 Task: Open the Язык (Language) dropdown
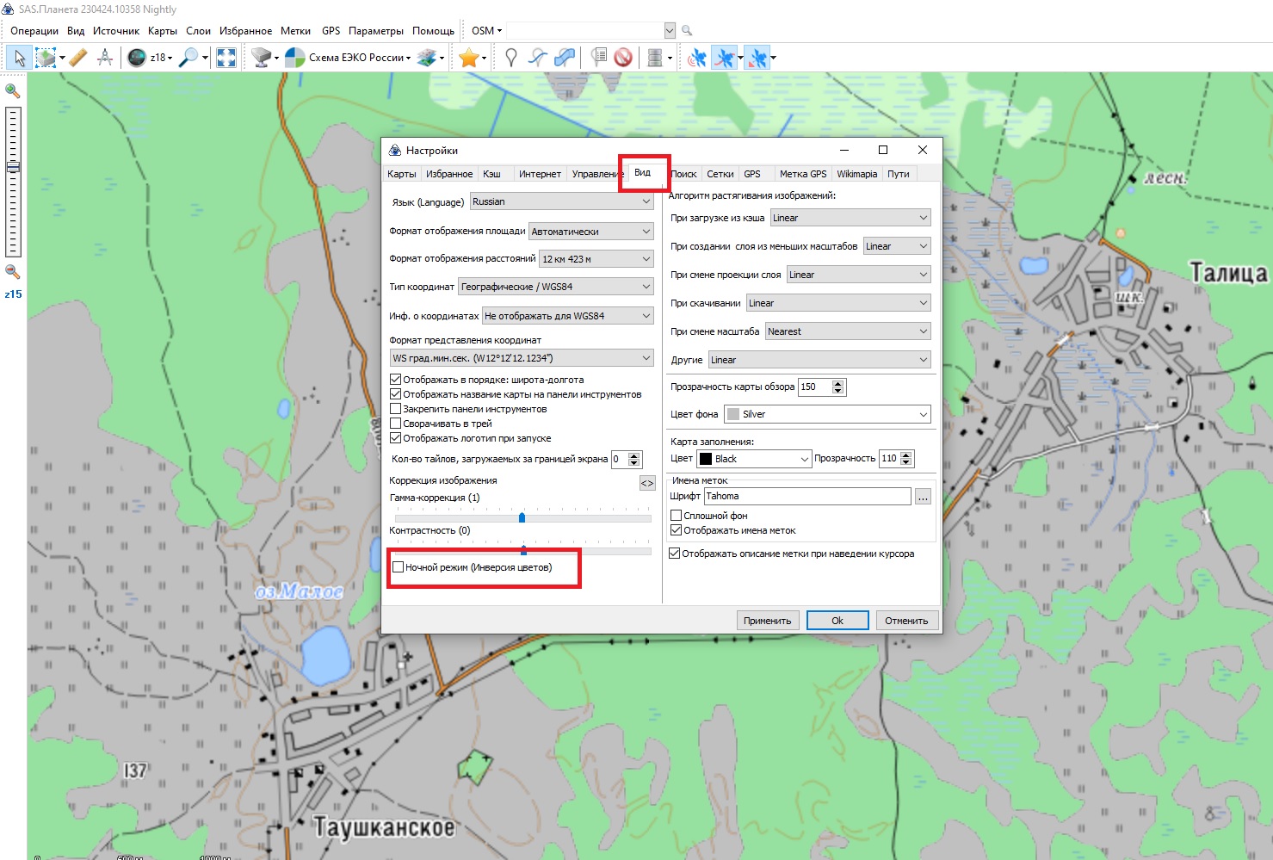tap(561, 201)
